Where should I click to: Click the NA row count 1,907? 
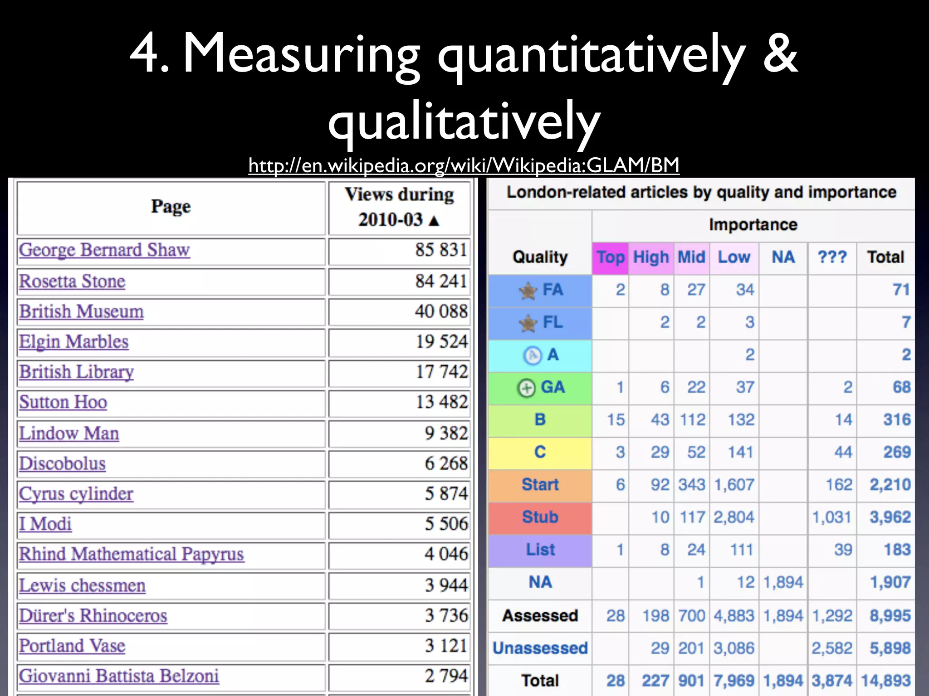890,583
